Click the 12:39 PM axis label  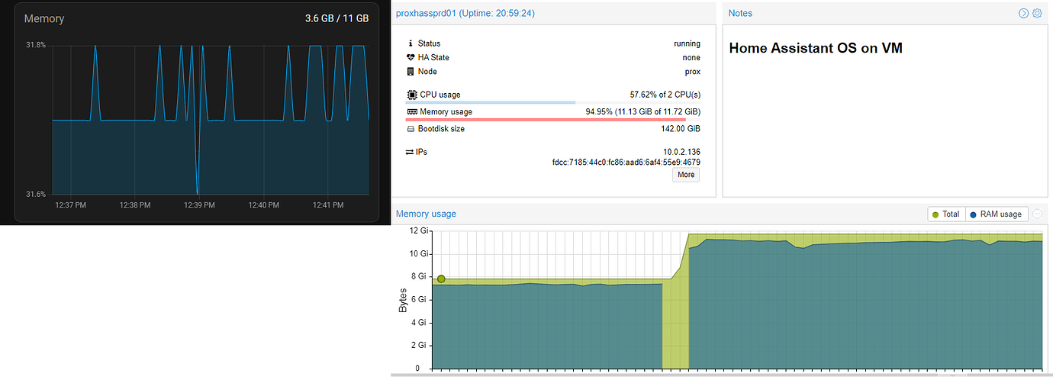pyautogui.click(x=199, y=205)
